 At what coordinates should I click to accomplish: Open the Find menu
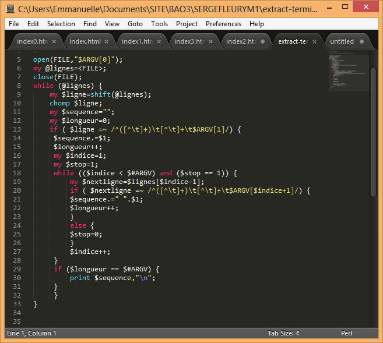pyautogui.click(x=90, y=24)
